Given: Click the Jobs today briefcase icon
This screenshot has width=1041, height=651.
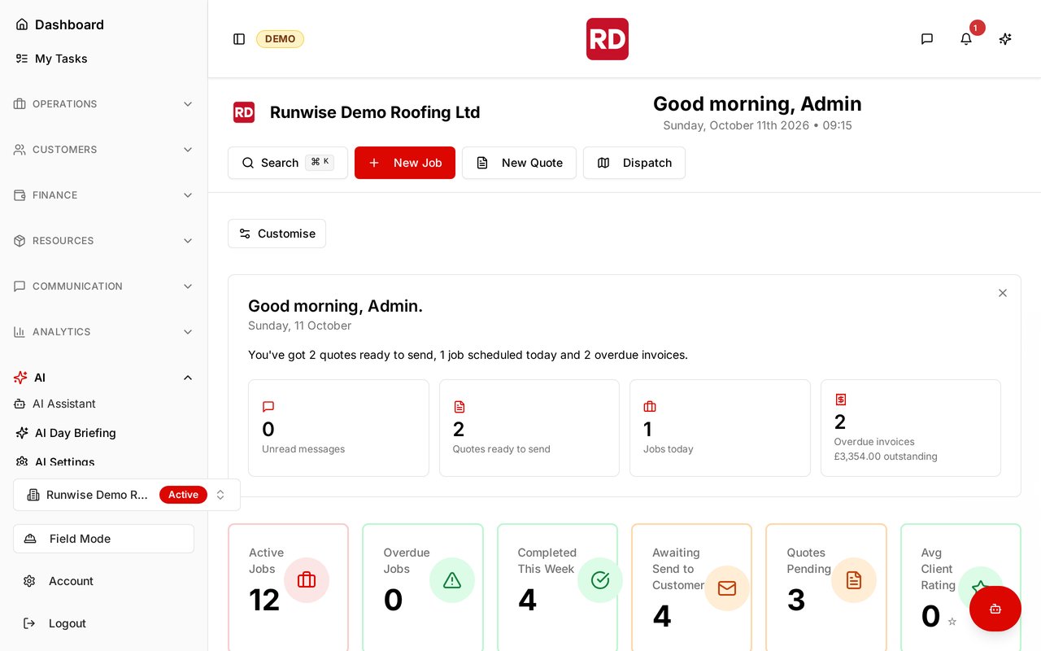Looking at the screenshot, I should (650, 407).
